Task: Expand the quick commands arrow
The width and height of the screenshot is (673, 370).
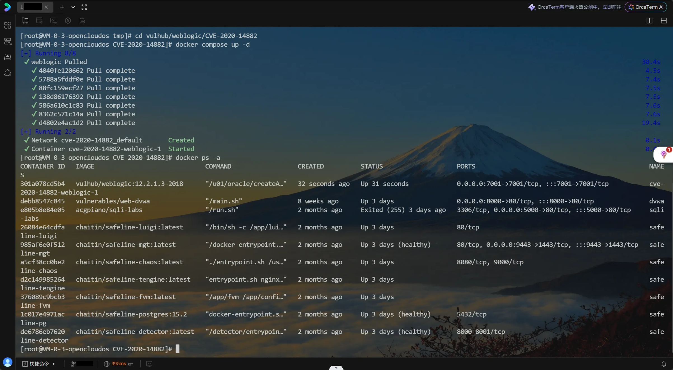Action: 53,364
